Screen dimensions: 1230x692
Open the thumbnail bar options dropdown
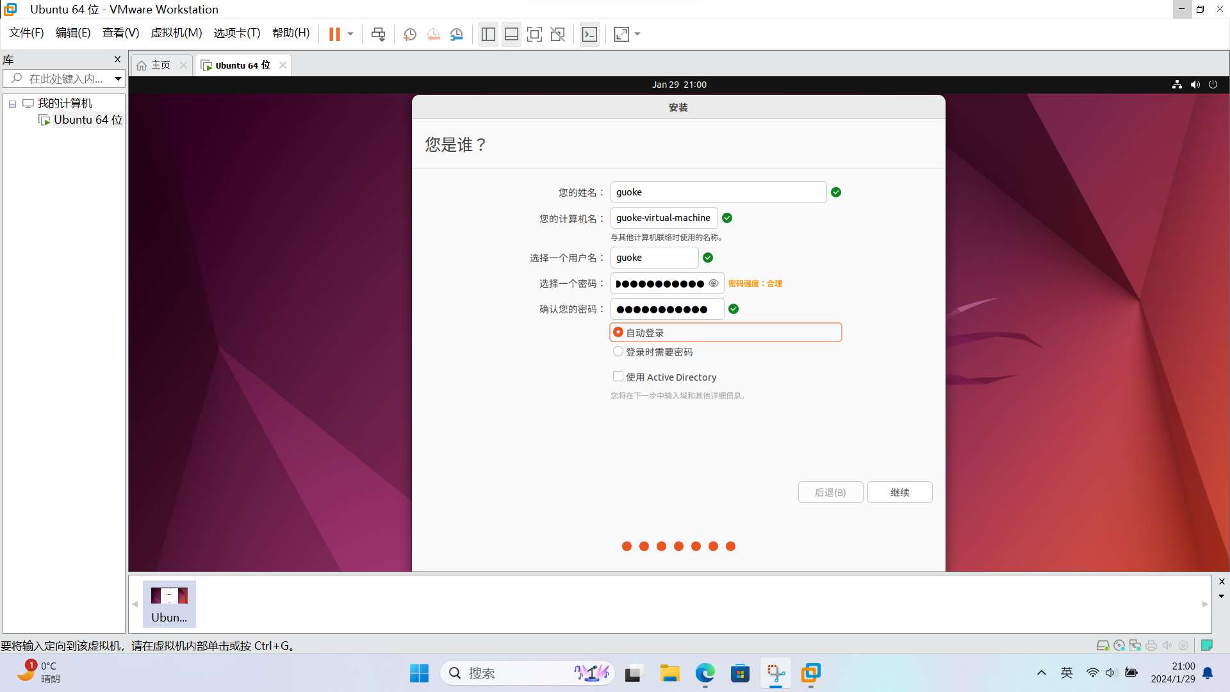[x=1222, y=597]
